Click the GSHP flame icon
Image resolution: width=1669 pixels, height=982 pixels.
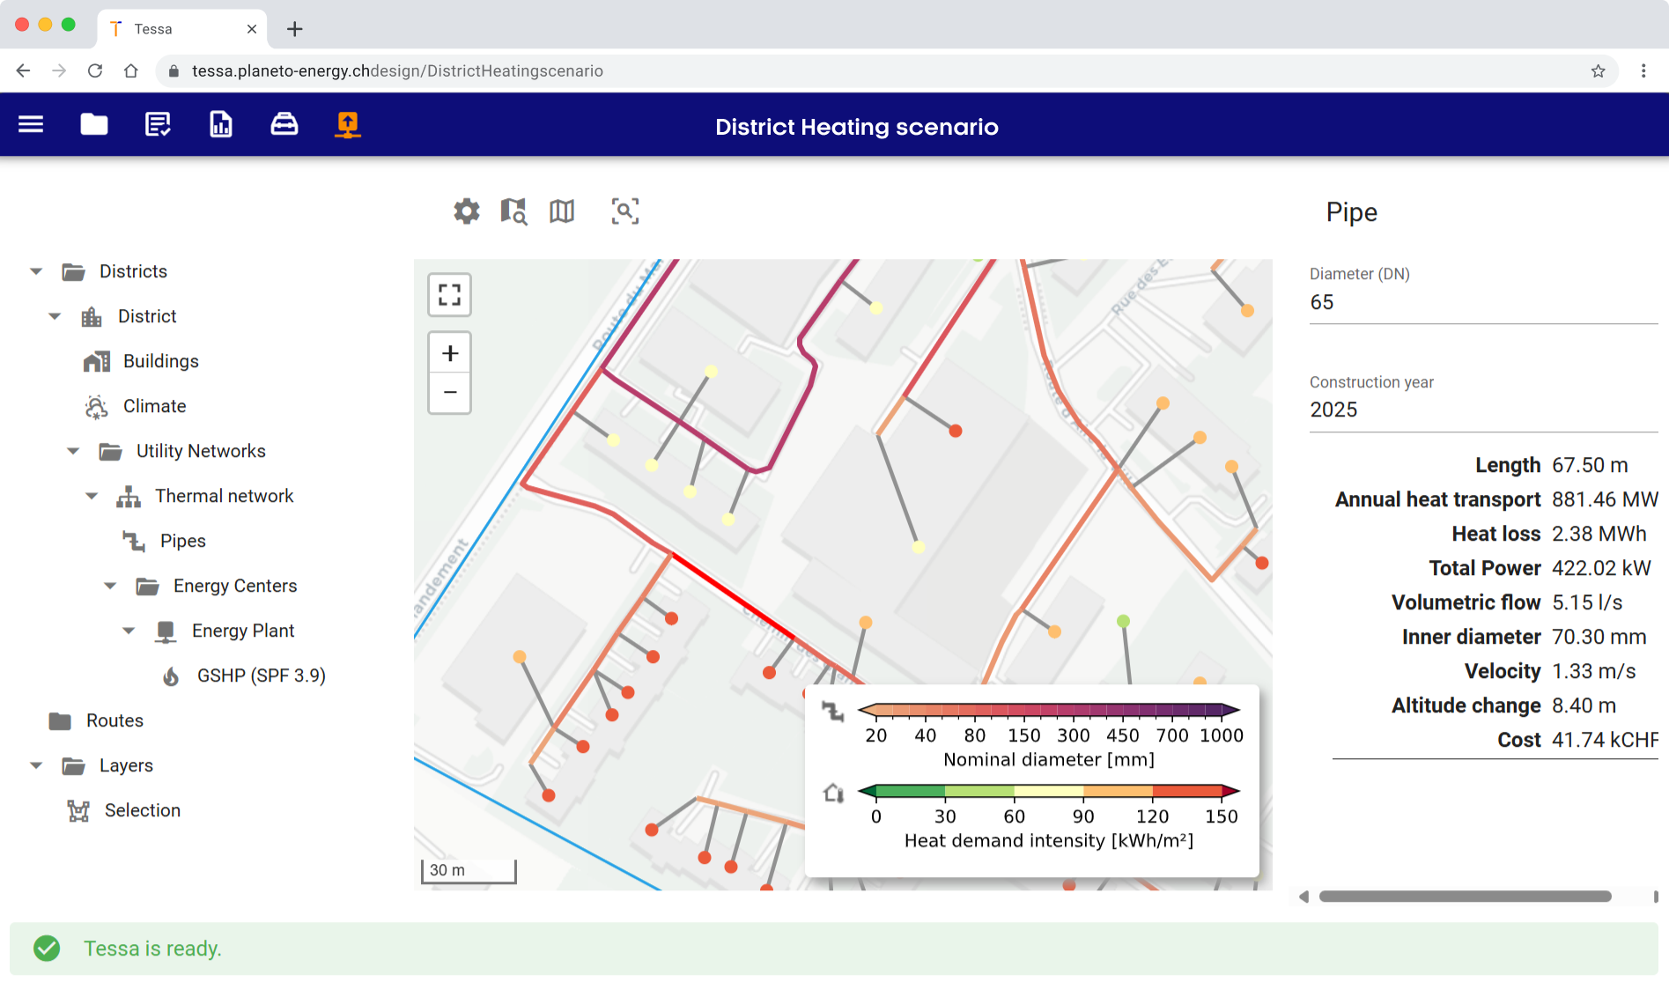(171, 676)
